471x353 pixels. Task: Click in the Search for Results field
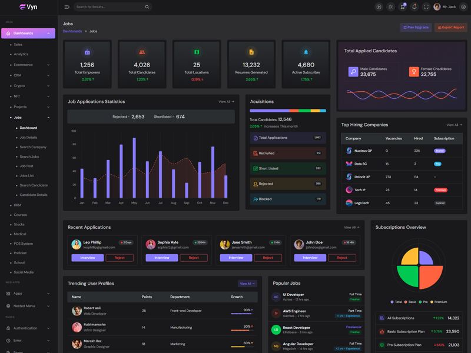109,7
